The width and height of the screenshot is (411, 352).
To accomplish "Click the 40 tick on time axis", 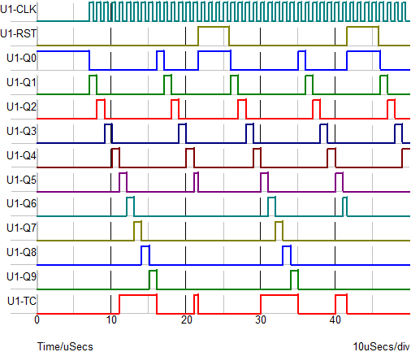I will point(335,320).
